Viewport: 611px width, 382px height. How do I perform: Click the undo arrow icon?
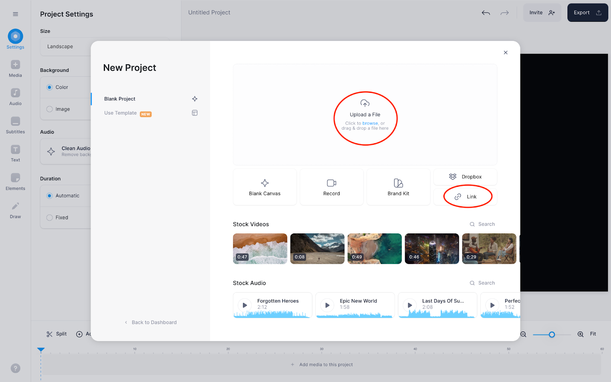pyautogui.click(x=486, y=13)
